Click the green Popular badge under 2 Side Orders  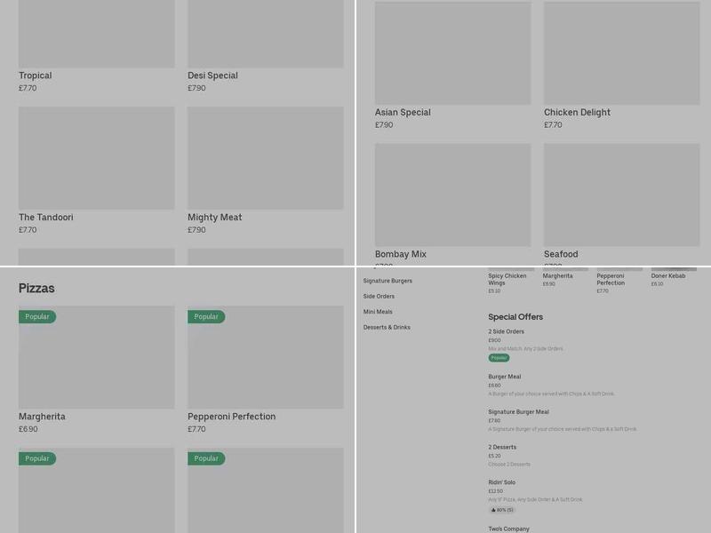499,358
